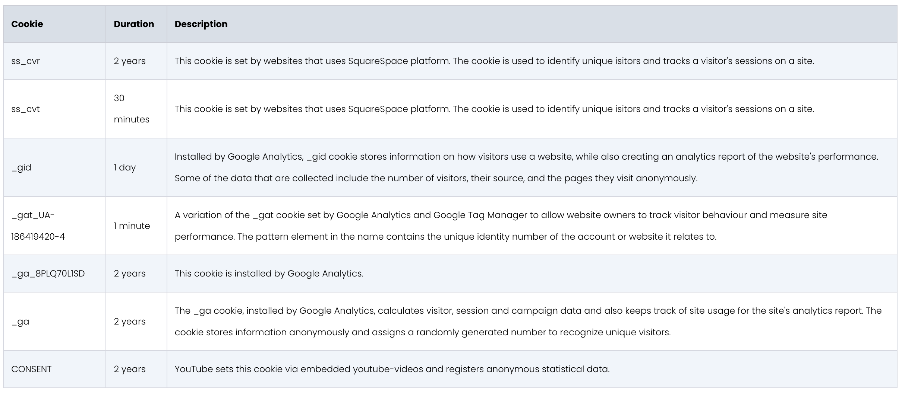902x393 pixels.
Task: Click the YouTube cookie description text
Action: [x=392, y=369]
